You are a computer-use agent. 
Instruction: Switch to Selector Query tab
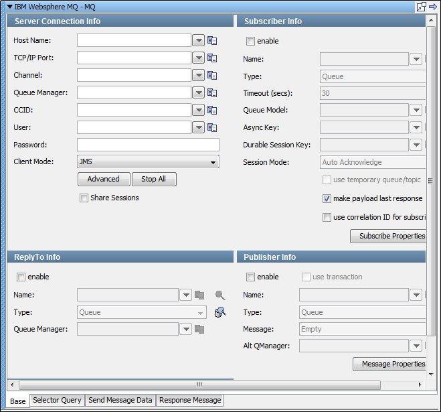click(57, 400)
